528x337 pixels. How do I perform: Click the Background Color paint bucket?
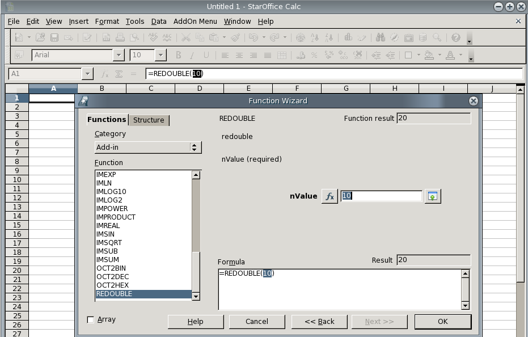click(429, 55)
